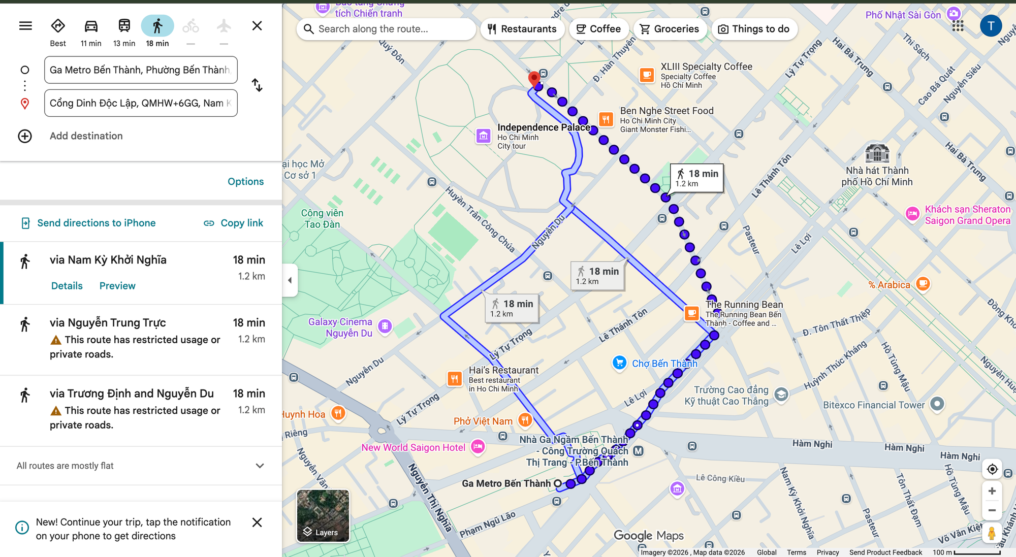Image resolution: width=1016 pixels, height=557 pixels.
Task: Click Send directions to iPhone
Action: point(96,223)
